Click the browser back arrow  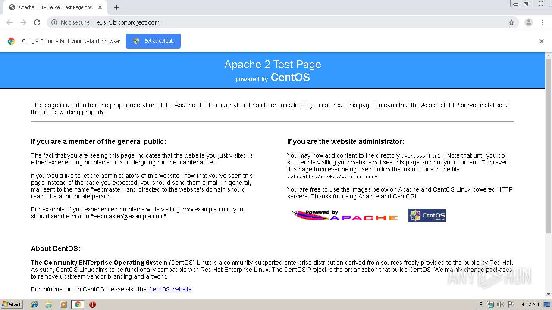tap(9, 22)
